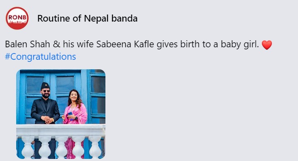Click the post text about baby girl
Viewport: 298px width, 161px height.
click(132, 44)
